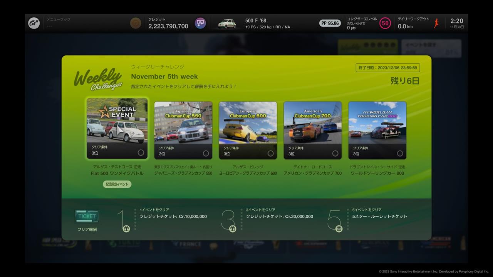
Task: Click the ウィークリーチャレンジ subtitle
Action: (158, 67)
